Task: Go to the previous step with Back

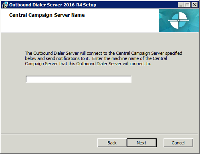Action: (112, 143)
